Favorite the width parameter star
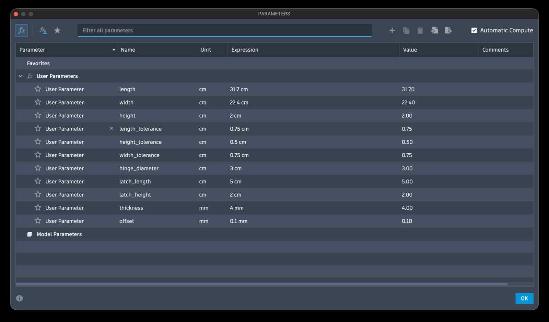Image resolution: width=549 pixels, height=322 pixels. point(38,102)
